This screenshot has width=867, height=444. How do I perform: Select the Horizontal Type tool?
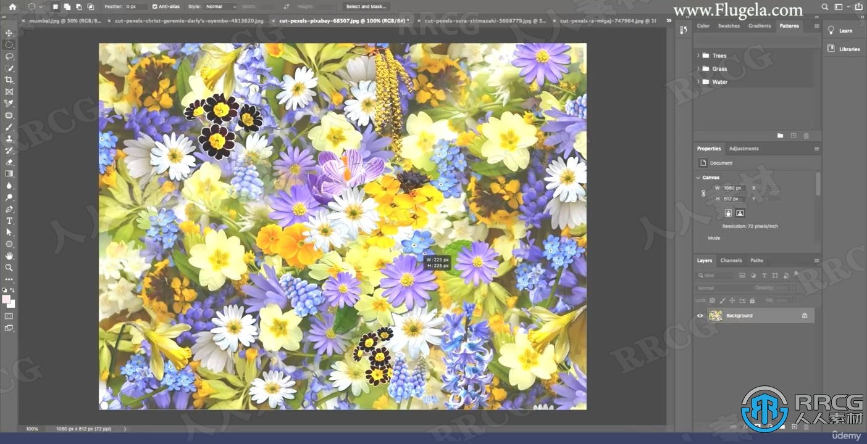click(9, 221)
